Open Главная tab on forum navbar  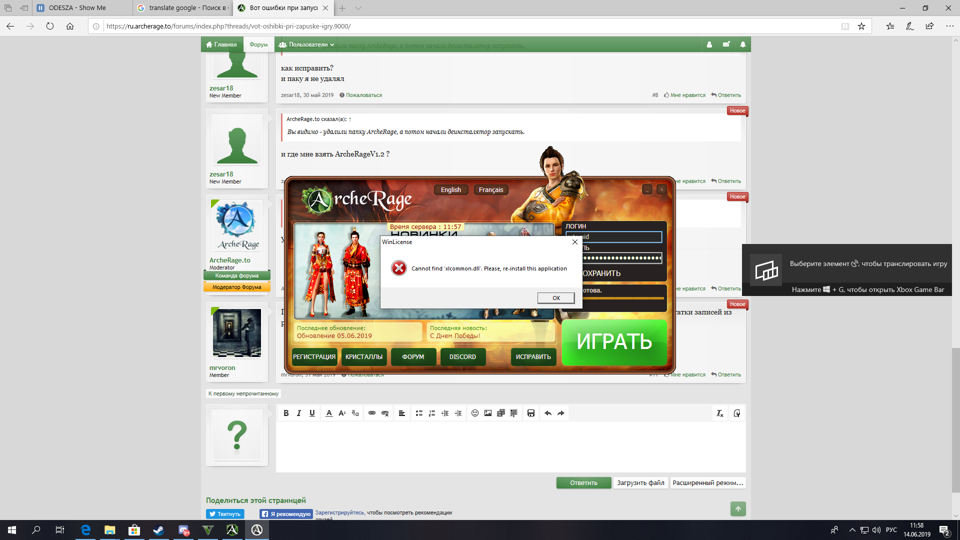coord(222,44)
